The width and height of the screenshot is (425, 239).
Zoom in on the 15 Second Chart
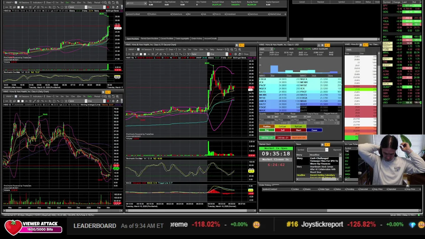coord(232,49)
